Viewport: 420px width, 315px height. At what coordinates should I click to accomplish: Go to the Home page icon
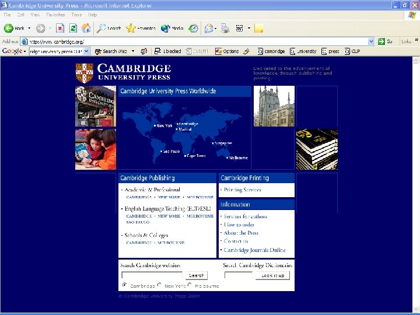tap(86, 28)
